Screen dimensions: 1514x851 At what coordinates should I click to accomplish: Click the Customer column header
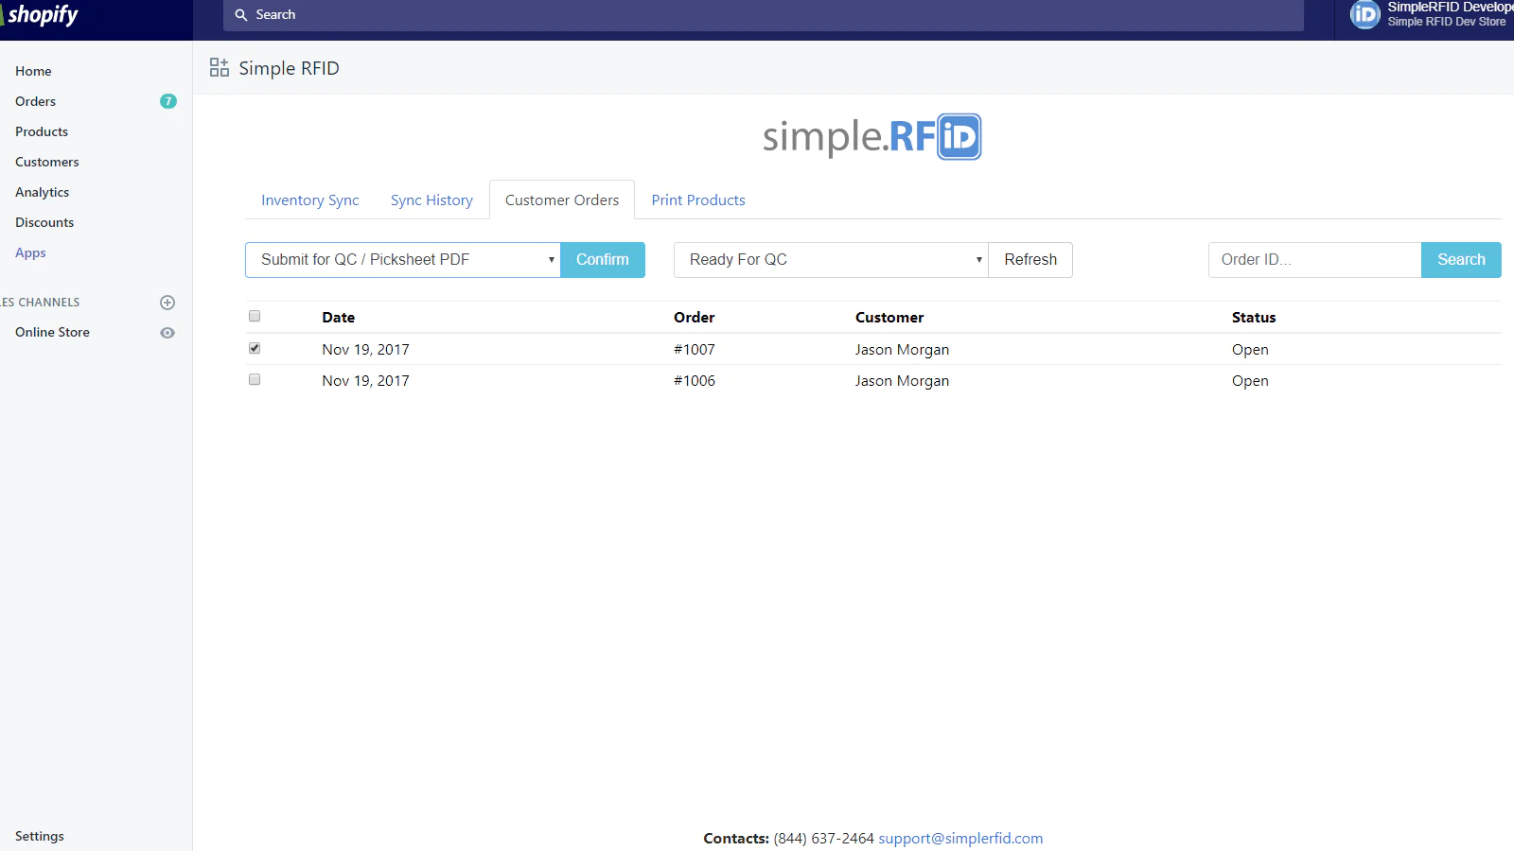tap(889, 318)
